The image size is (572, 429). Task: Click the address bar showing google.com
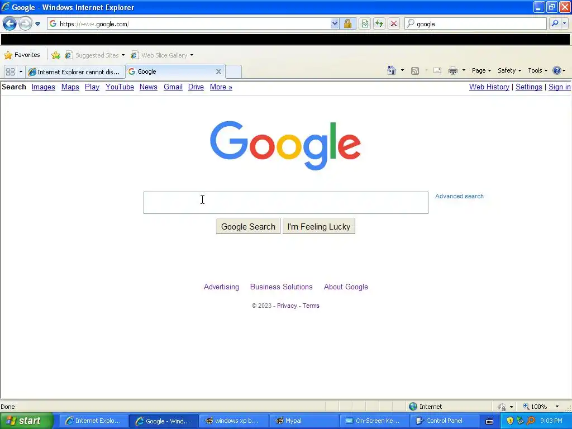[x=193, y=24]
